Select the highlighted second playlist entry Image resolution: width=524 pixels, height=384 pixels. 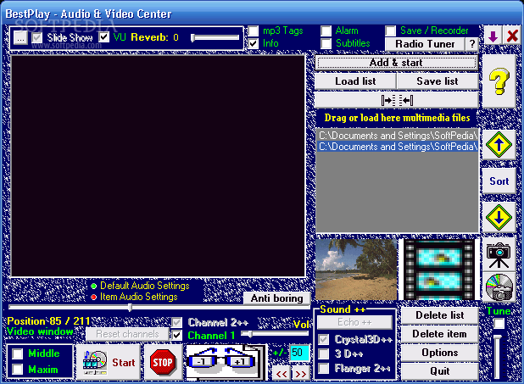(397, 147)
